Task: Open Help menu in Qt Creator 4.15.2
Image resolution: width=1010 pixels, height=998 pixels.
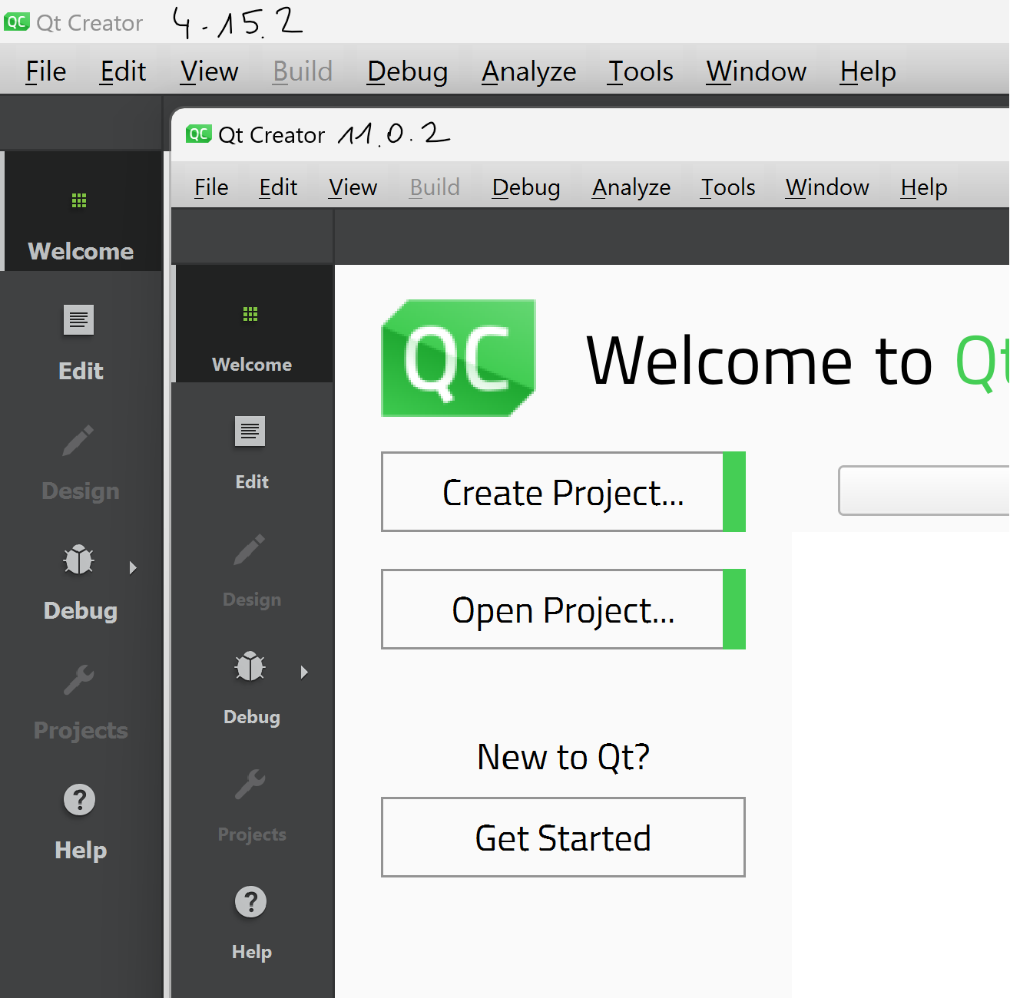Action: click(x=868, y=71)
